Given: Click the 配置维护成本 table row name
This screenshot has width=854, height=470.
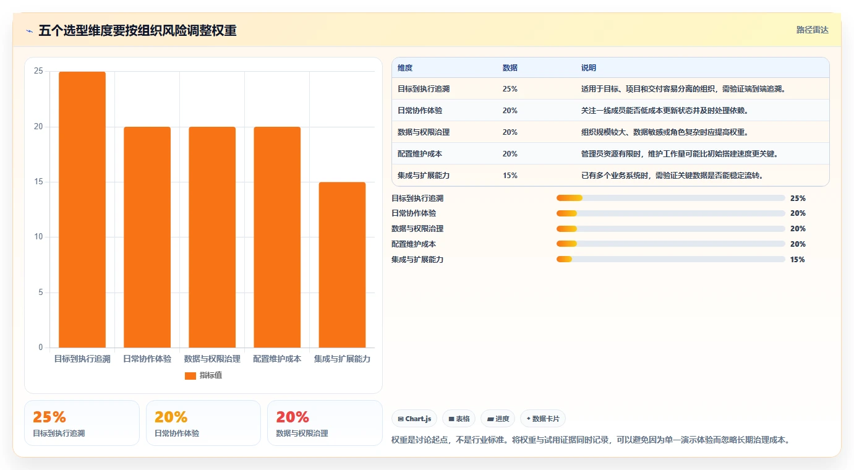Looking at the screenshot, I should 420,154.
